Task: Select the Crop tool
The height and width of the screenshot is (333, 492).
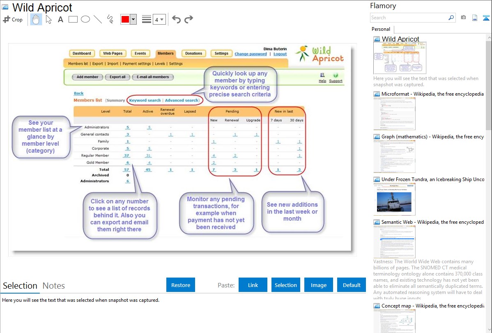Action: click(13, 19)
